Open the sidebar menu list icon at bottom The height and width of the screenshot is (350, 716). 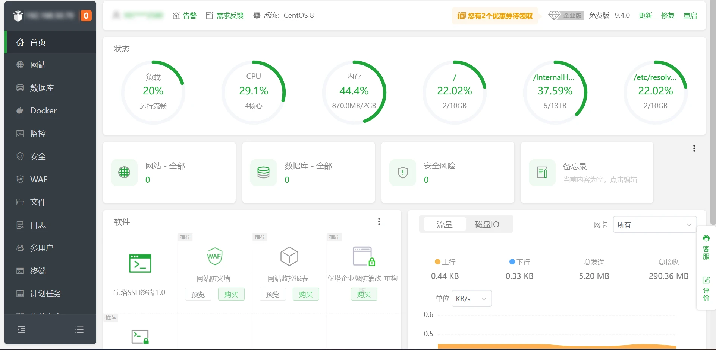(79, 330)
